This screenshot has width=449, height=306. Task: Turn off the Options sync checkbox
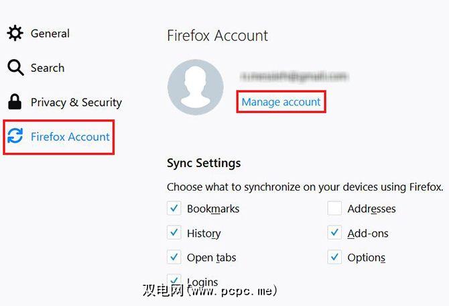point(335,257)
